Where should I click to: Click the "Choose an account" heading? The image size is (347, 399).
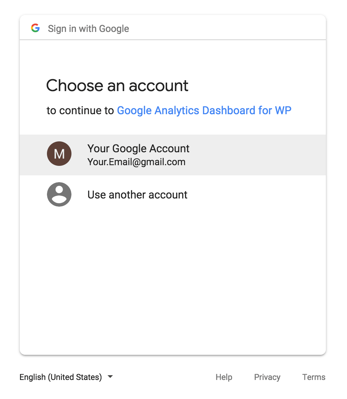[x=117, y=86]
